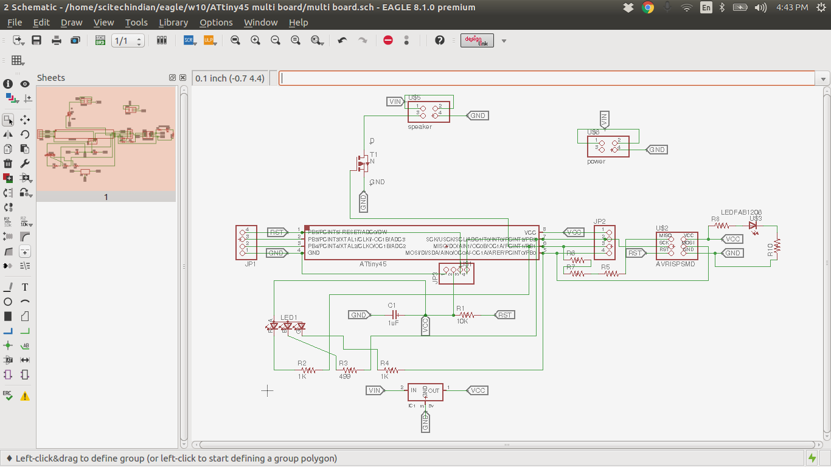Click the Stop command red icon
The image size is (831, 467).
388,40
